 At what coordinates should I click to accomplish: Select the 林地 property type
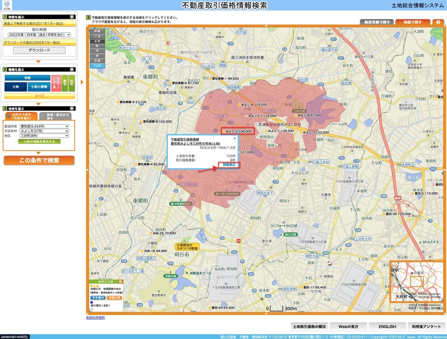point(72,83)
